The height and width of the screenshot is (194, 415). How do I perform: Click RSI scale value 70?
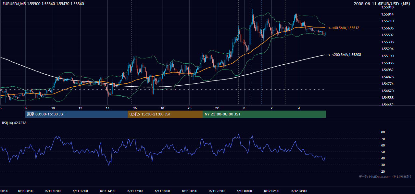point(383,139)
